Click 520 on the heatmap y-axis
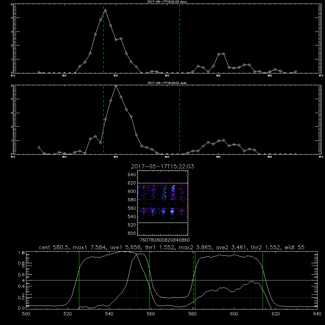Image resolution: width=325 pixels, height=325 pixels. (132, 225)
